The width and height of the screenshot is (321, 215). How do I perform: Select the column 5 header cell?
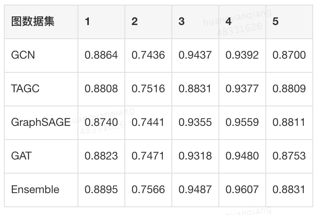(275, 21)
